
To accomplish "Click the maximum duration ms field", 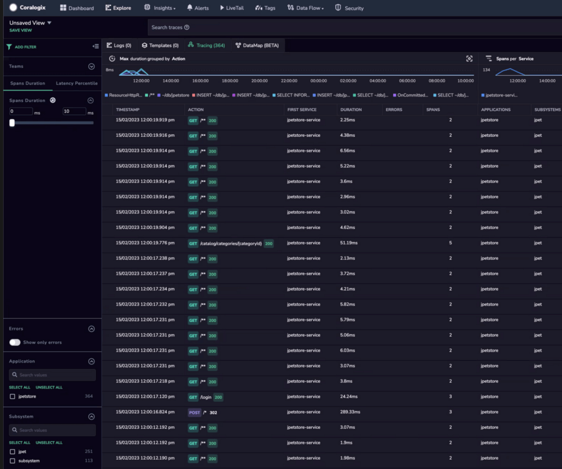I will (74, 111).
